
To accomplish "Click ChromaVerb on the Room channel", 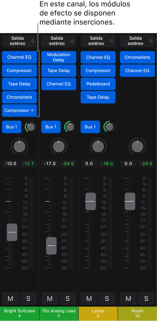I will [x=137, y=57].
